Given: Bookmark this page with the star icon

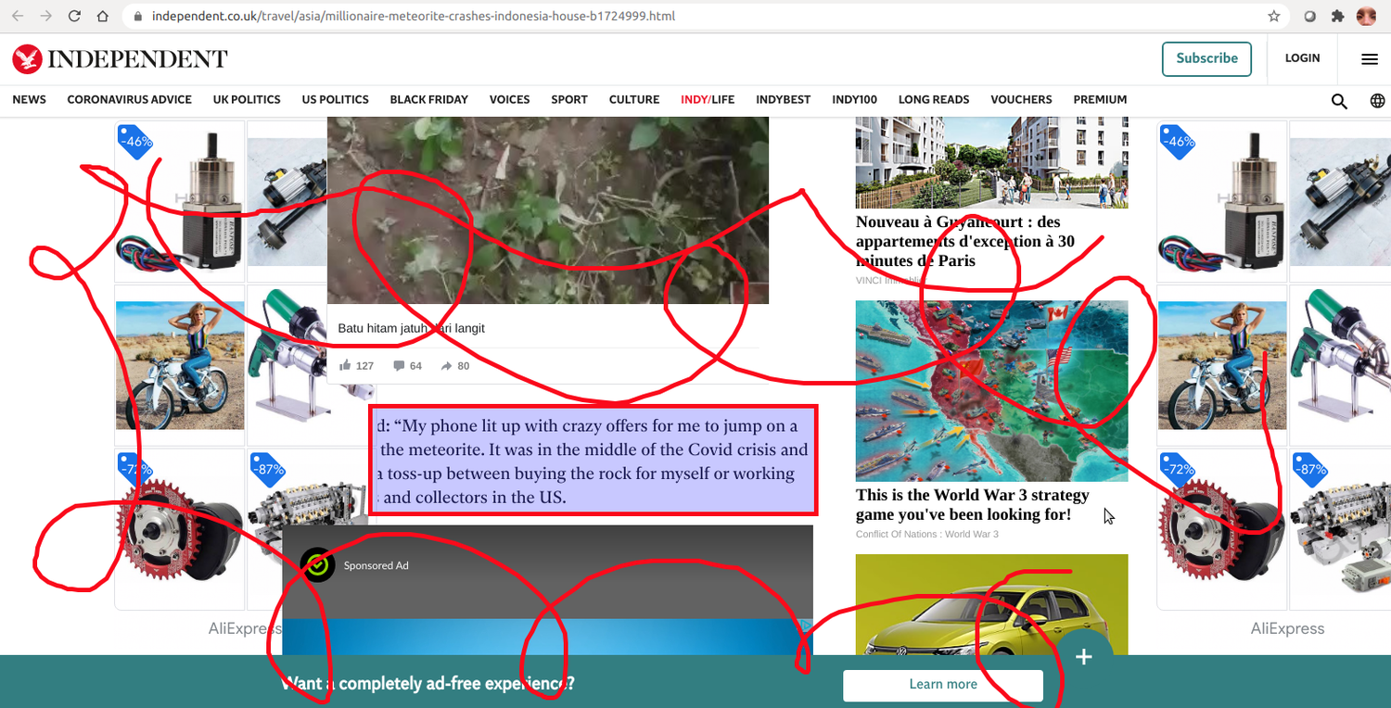Looking at the screenshot, I should coord(1274,17).
